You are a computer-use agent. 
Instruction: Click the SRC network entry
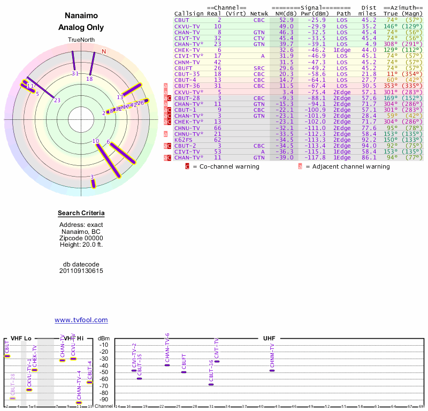point(259,68)
